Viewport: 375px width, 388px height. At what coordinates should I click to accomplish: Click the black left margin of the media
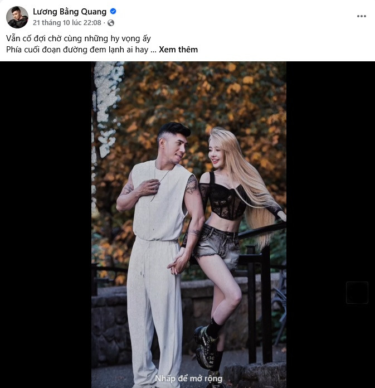pos(46,223)
